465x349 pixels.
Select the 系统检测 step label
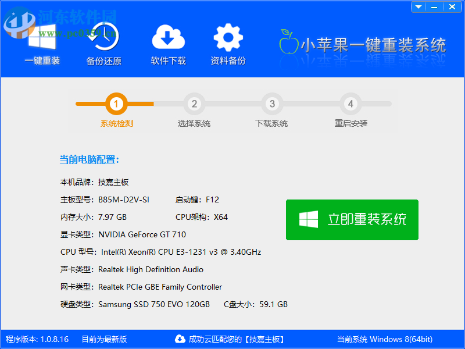coord(116,123)
